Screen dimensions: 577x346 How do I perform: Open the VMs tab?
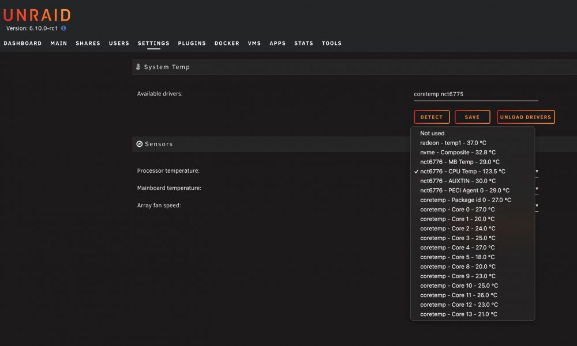tap(254, 43)
